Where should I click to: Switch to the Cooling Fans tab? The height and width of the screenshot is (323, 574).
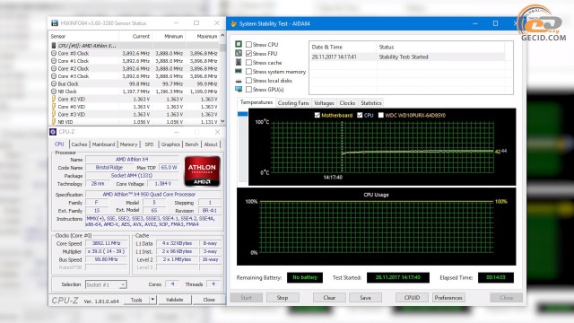(293, 103)
